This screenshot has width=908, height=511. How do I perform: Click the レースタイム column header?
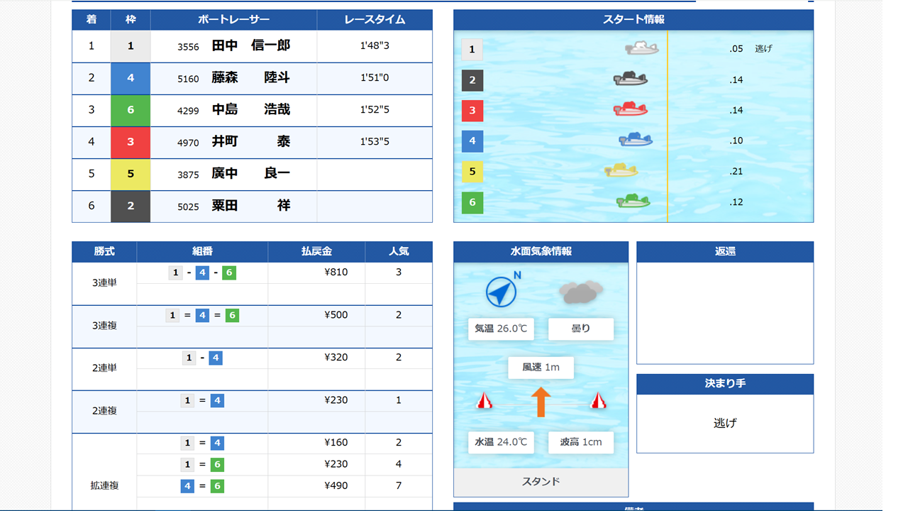click(375, 20)
